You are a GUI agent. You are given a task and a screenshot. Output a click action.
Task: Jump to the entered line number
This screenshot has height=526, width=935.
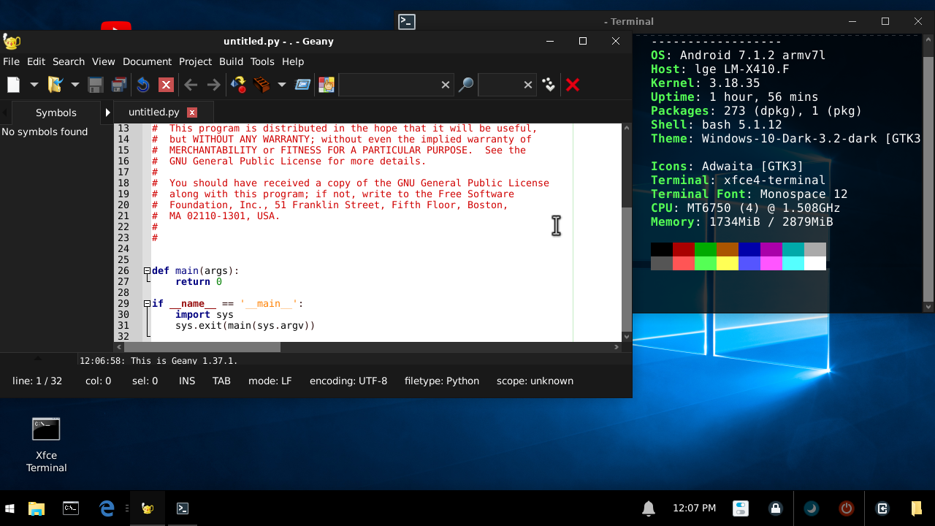click(548, 85)
